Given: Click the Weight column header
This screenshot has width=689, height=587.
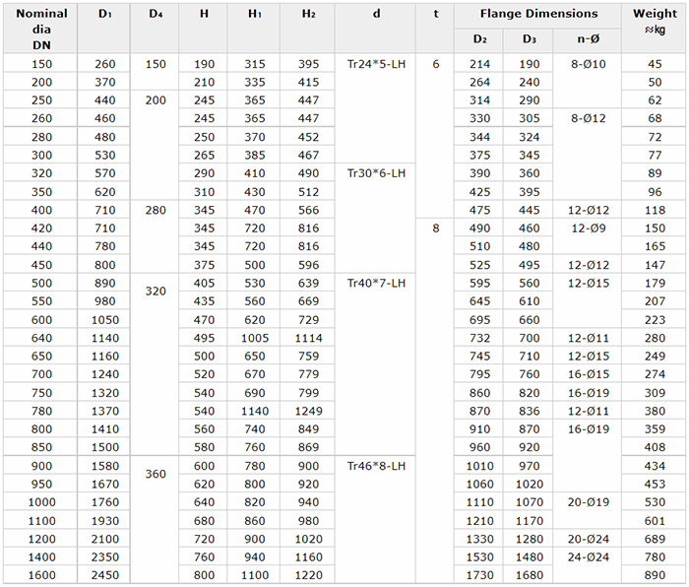Looking at the screenshot, I should click(654, 21).
